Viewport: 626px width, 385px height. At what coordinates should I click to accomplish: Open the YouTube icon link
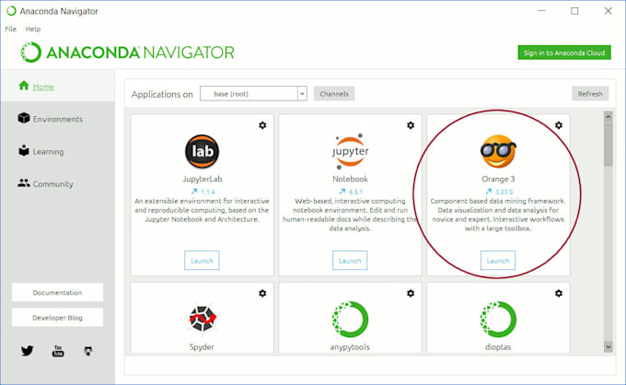pos(58,351)
